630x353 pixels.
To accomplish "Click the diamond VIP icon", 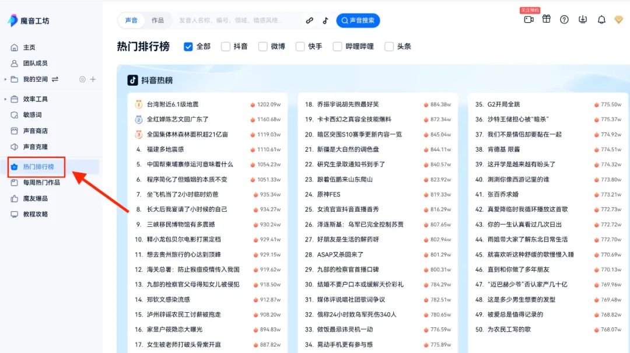I will click(619, 19).
